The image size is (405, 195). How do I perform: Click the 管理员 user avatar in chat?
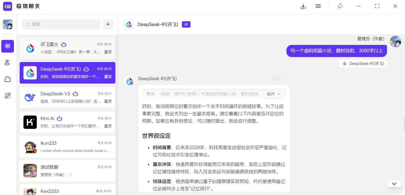point(395,41)
